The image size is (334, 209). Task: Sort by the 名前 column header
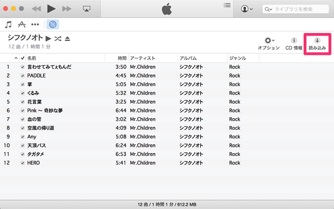(x=32, y=58)
